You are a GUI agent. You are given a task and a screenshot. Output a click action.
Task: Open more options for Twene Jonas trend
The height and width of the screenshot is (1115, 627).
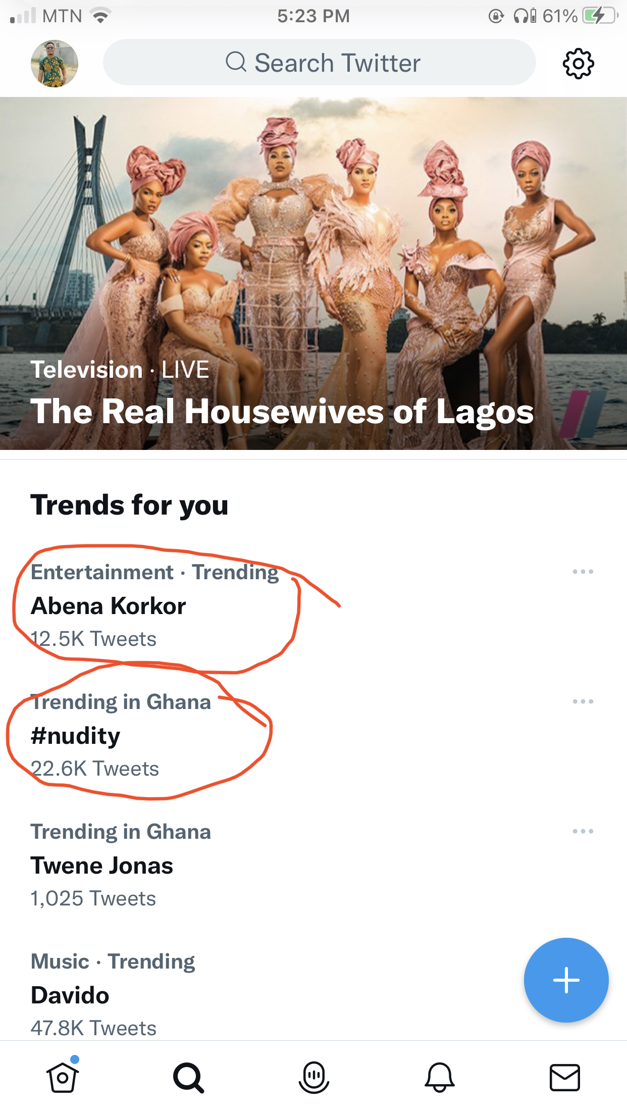pyautogui.click(x=583, y=831)
